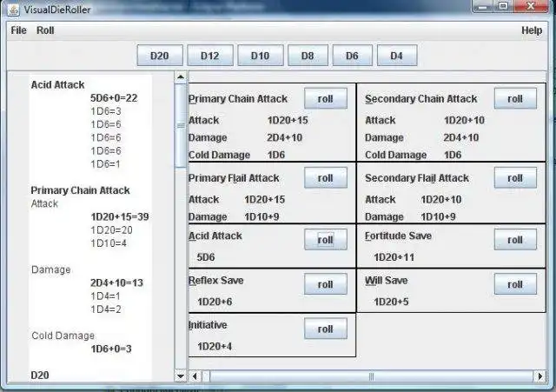
Task: Click the results scroll-down arrow
Action: click(x=181, y=375)
